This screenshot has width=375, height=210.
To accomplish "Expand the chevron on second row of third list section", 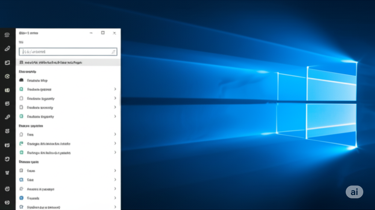I will point(115,179).
